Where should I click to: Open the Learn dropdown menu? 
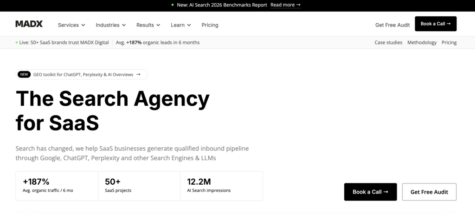(x=181, y=25)
